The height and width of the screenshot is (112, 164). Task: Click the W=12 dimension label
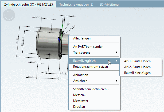[x=44, y=72]
